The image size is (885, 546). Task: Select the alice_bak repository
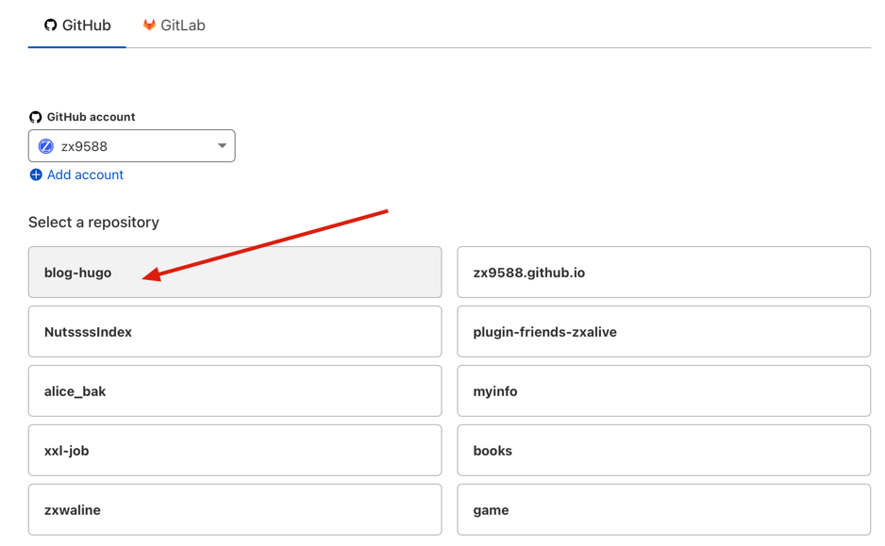(x=235, y=391)
